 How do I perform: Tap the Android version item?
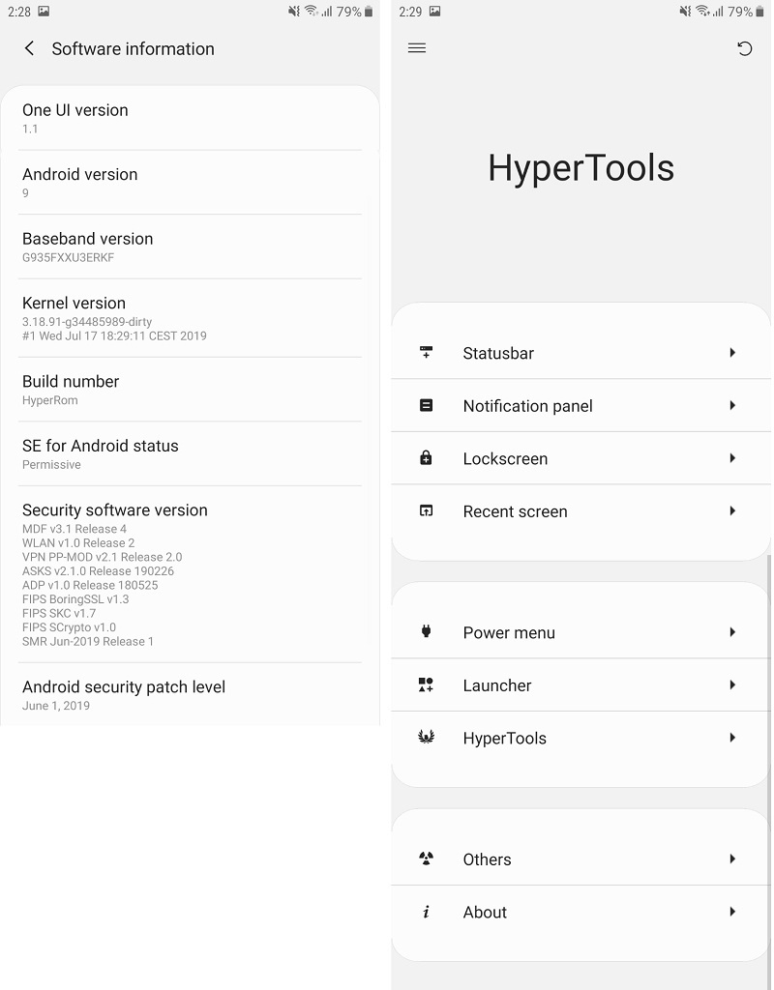190,183
